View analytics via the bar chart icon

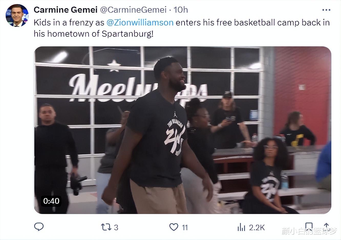[241, 227]
